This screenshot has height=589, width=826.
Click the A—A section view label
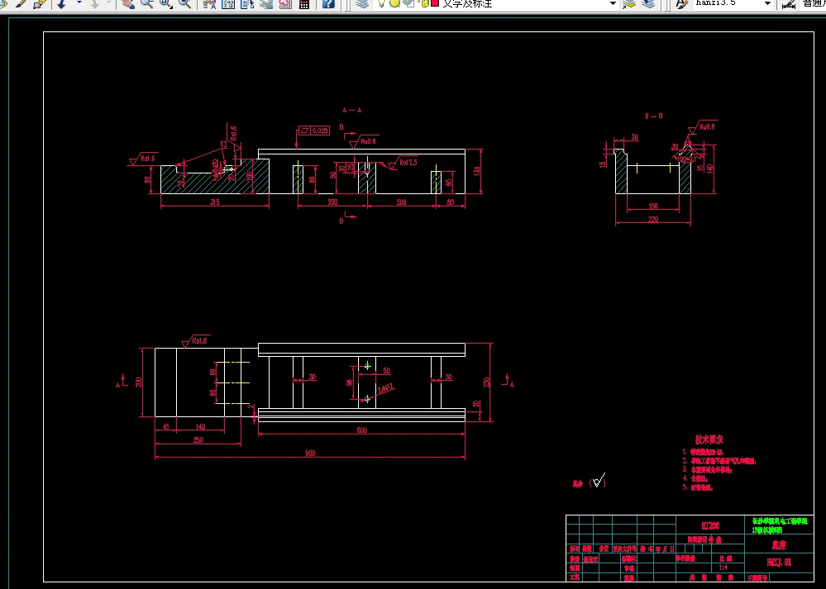click(352, 110)
